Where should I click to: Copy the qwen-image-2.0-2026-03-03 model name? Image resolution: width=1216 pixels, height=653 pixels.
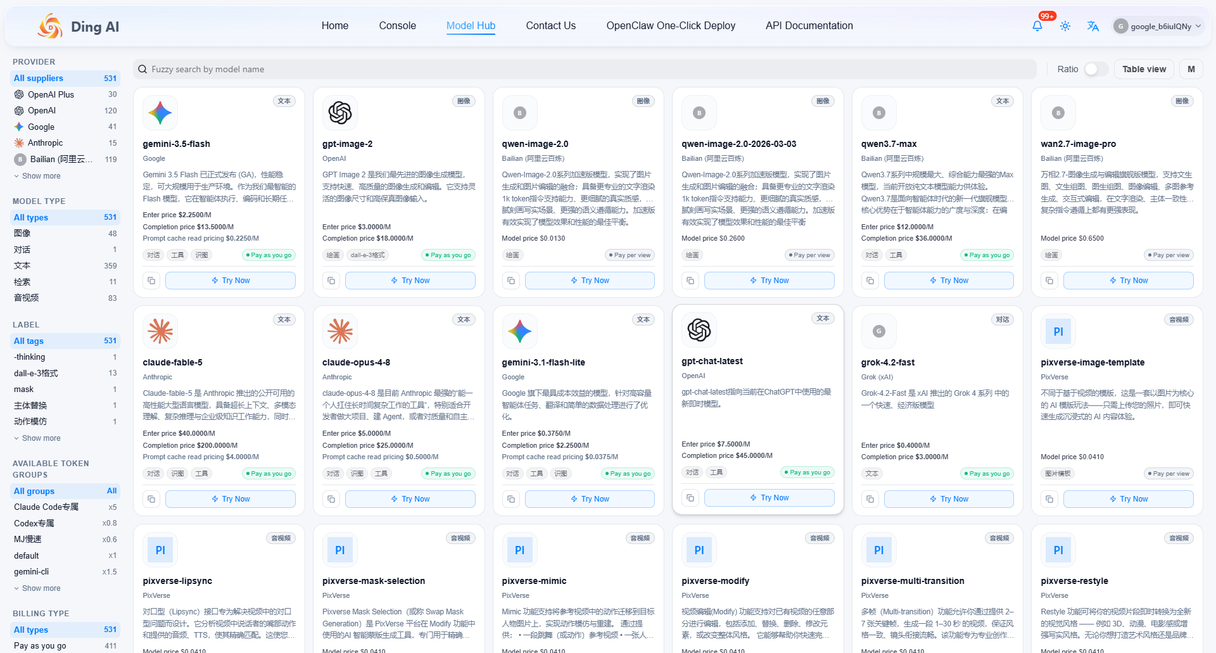pyautogui.click(x=690, y=281)
